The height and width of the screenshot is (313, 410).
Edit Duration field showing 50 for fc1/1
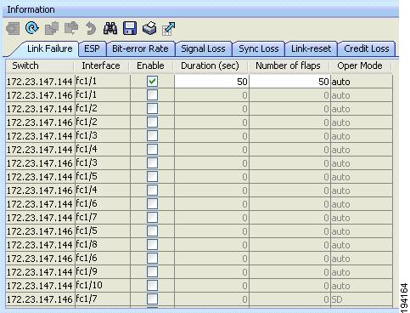point(211,82)
